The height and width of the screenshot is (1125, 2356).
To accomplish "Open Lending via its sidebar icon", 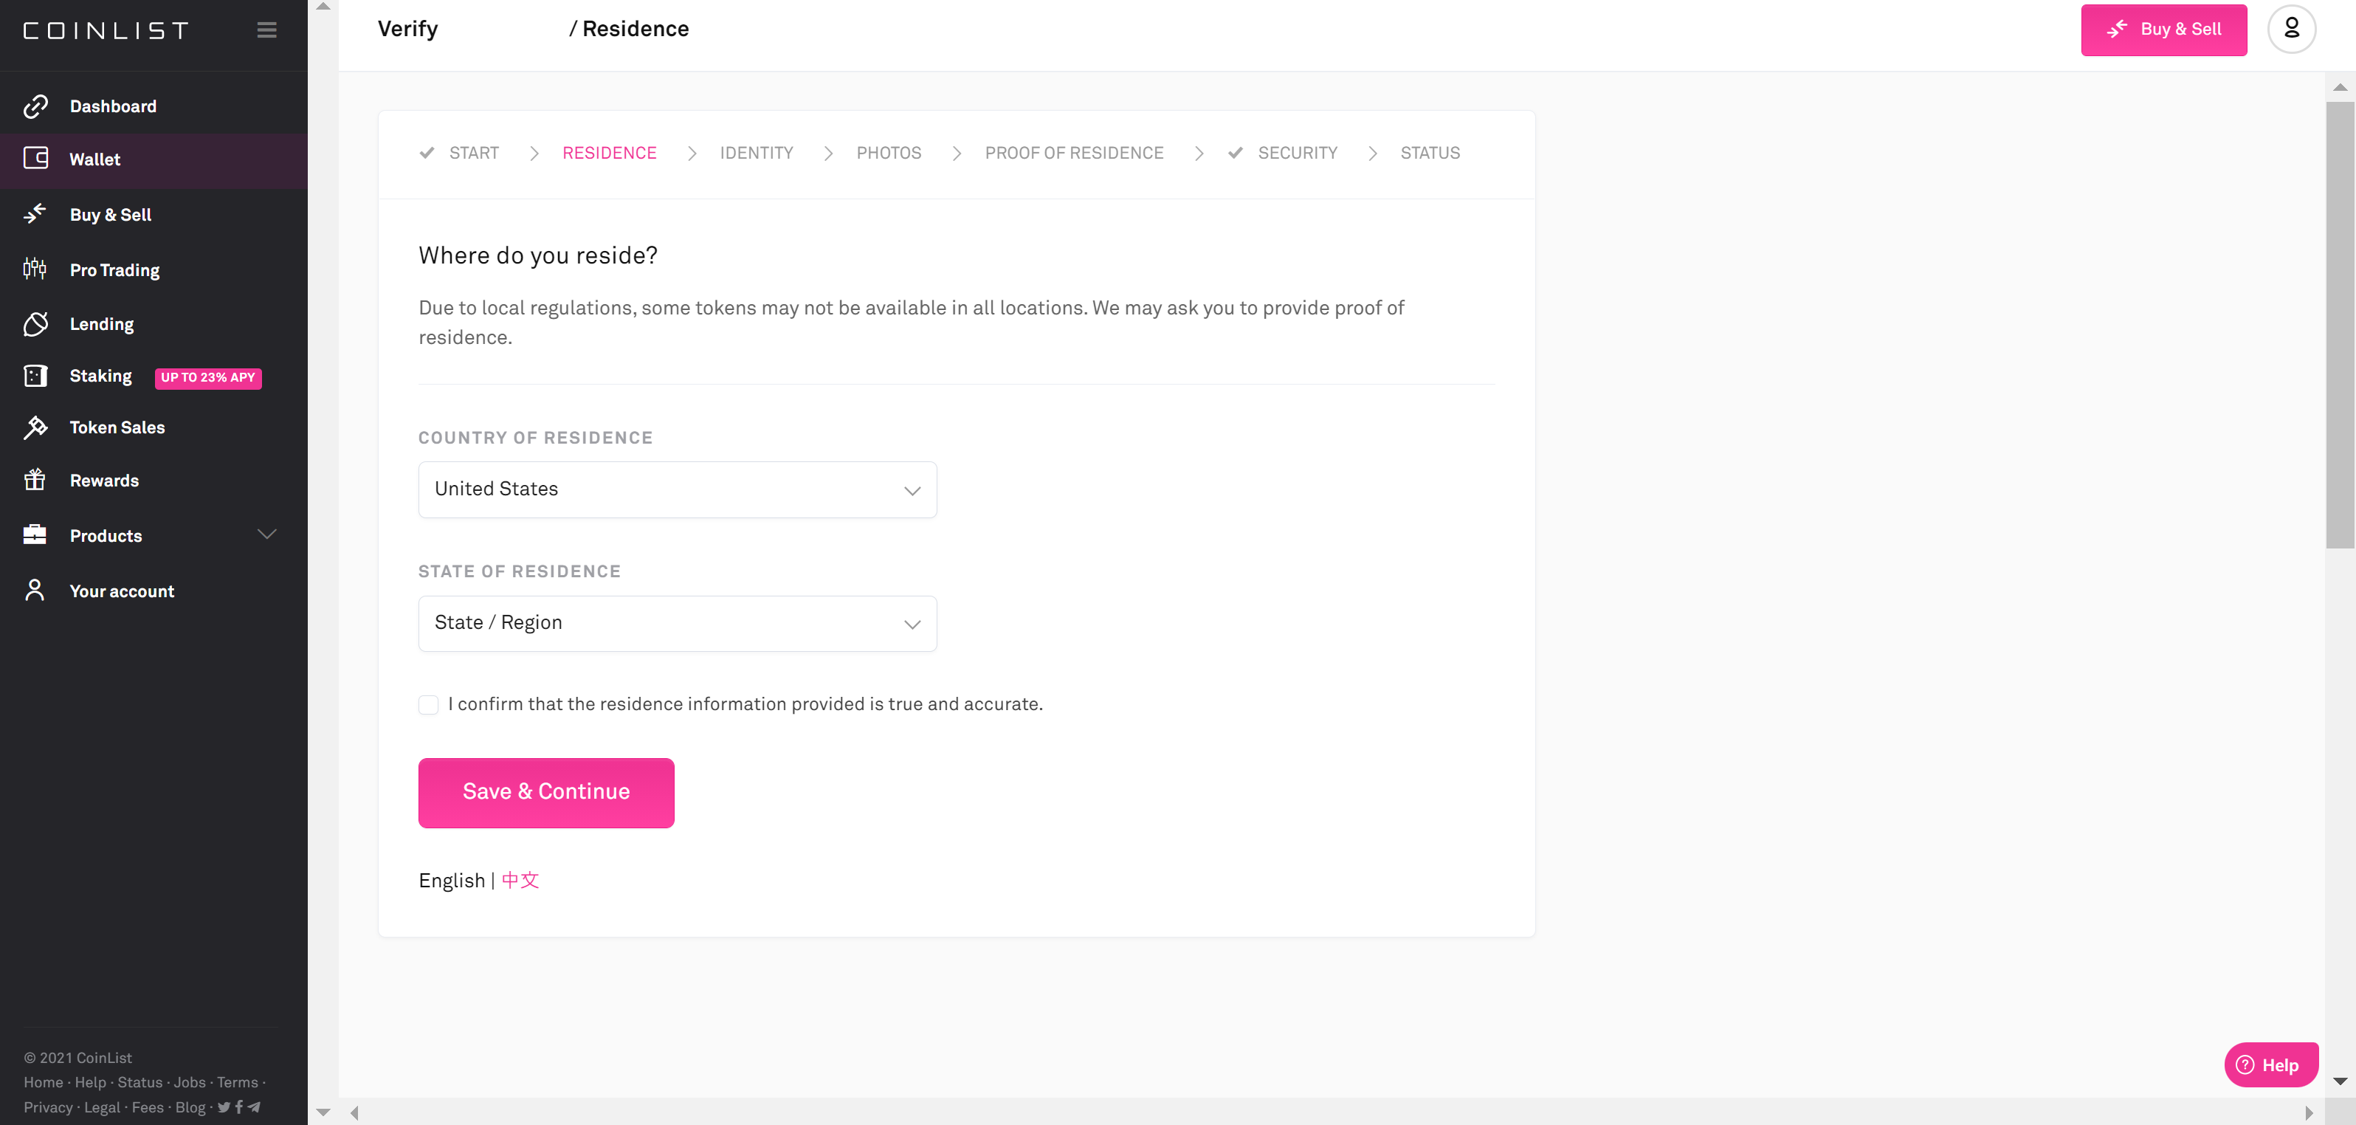I will pyautogui.click(x=35, y=323).
